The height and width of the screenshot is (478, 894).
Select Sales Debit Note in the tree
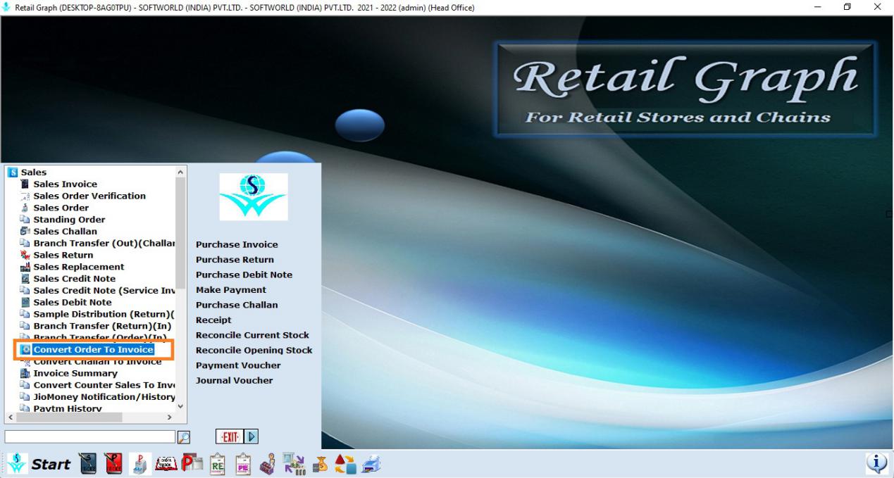pos(73,303)
